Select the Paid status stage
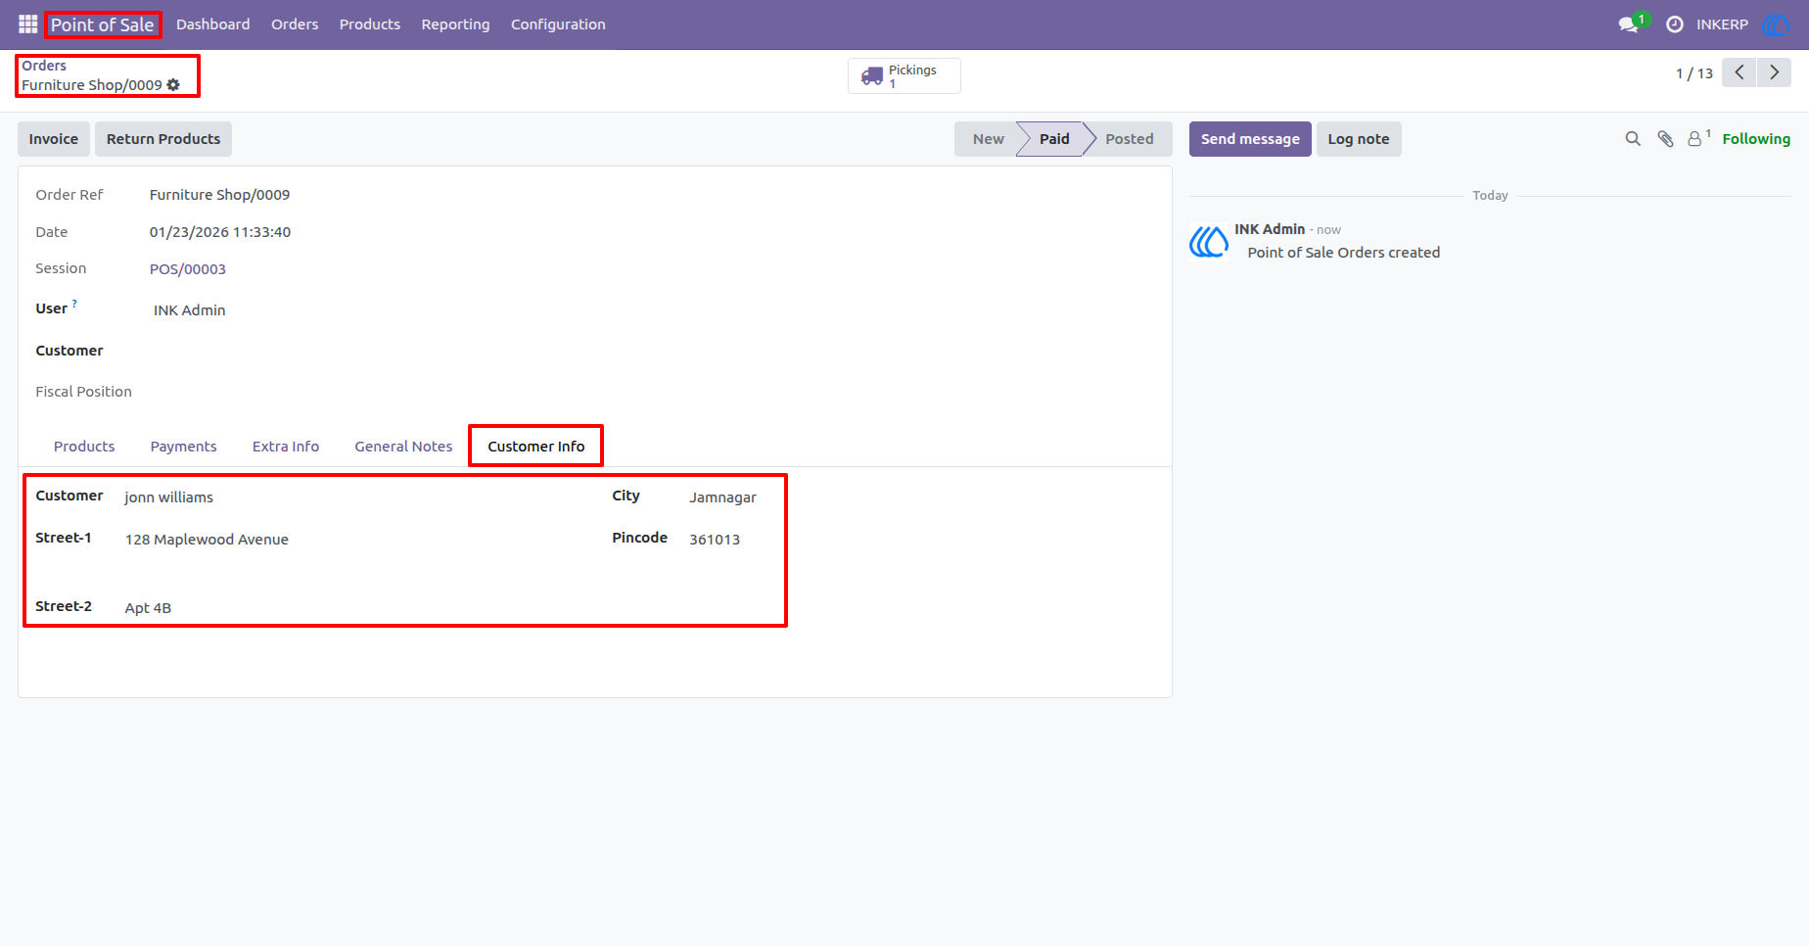1809x946 pixels. click(1053, 139)
